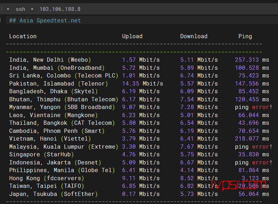Click the 14.35 Mbit/s upload value
Screen dimensions: 278x204
pyautogui.click(x=143, y=83)
